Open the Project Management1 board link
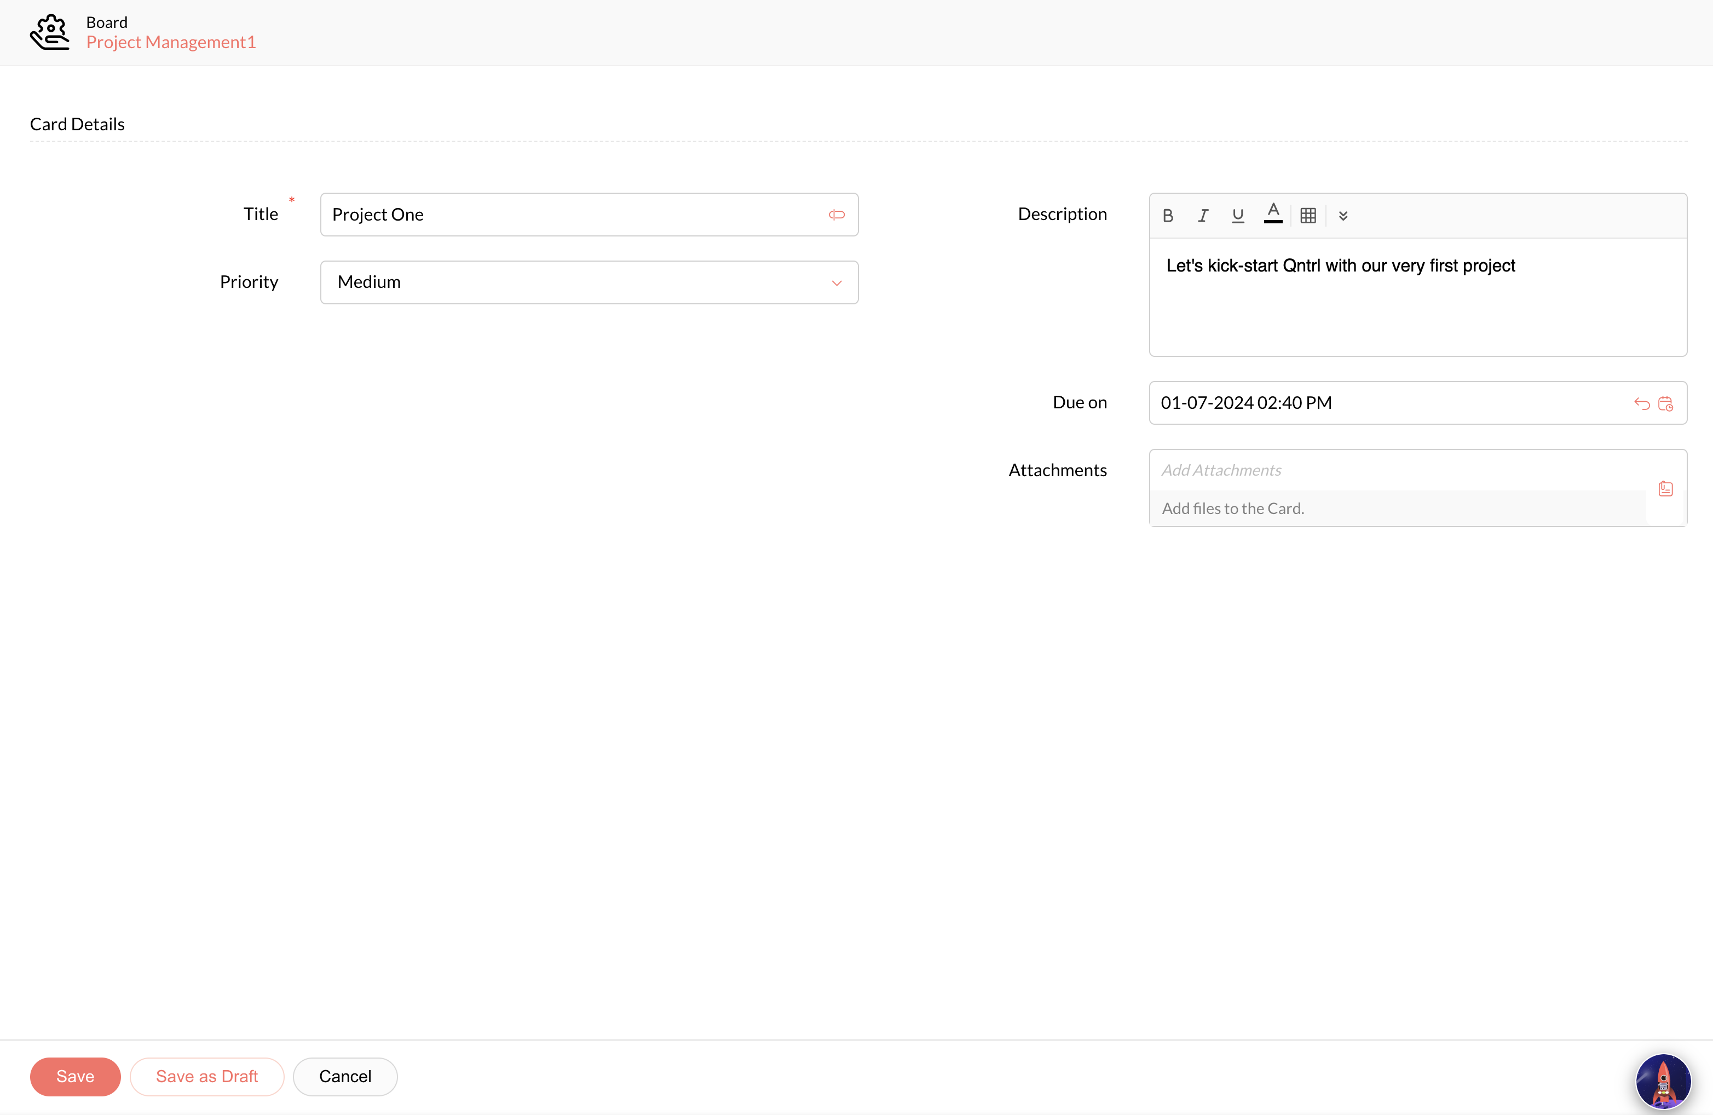 (x=171, y=43)
